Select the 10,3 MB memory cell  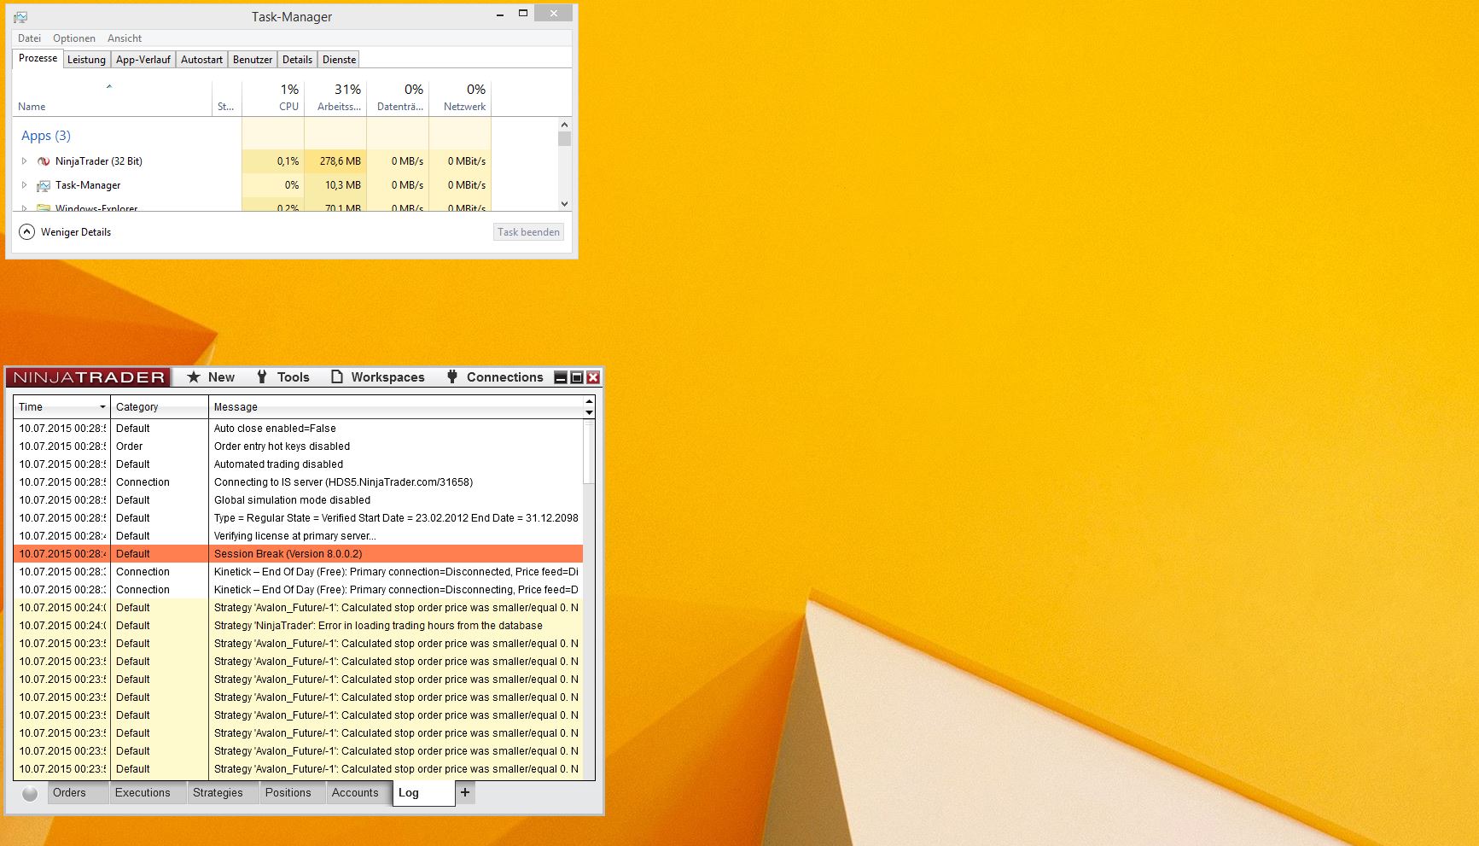point(335,185)
